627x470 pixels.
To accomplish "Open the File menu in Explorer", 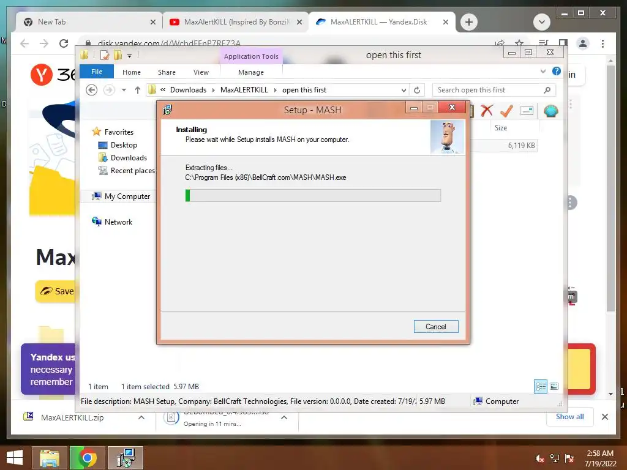I will point(96,72).
